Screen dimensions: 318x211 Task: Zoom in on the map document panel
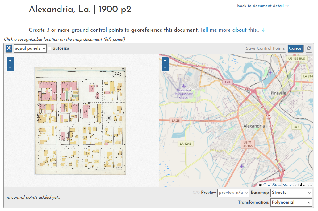(10, 60)
